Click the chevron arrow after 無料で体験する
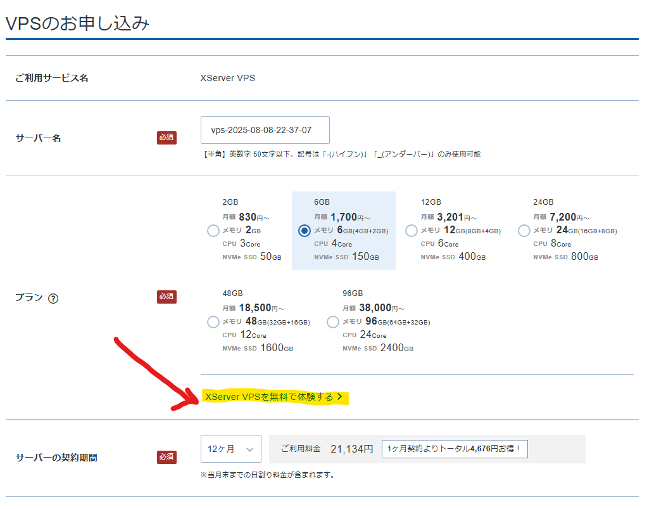 point(339,397)
